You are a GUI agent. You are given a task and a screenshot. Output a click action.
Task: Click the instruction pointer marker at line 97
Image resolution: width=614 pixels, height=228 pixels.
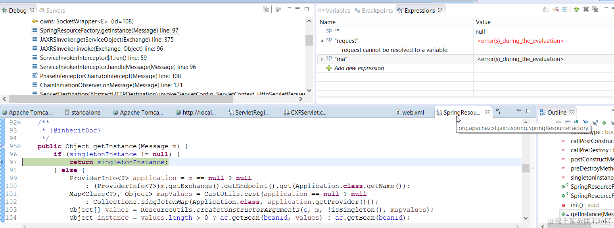pos(2,162)
